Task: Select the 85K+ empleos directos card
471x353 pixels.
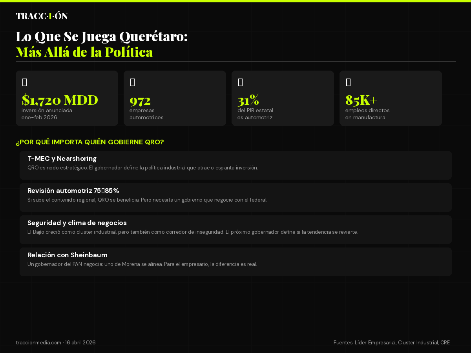Action: pos(391,98)
